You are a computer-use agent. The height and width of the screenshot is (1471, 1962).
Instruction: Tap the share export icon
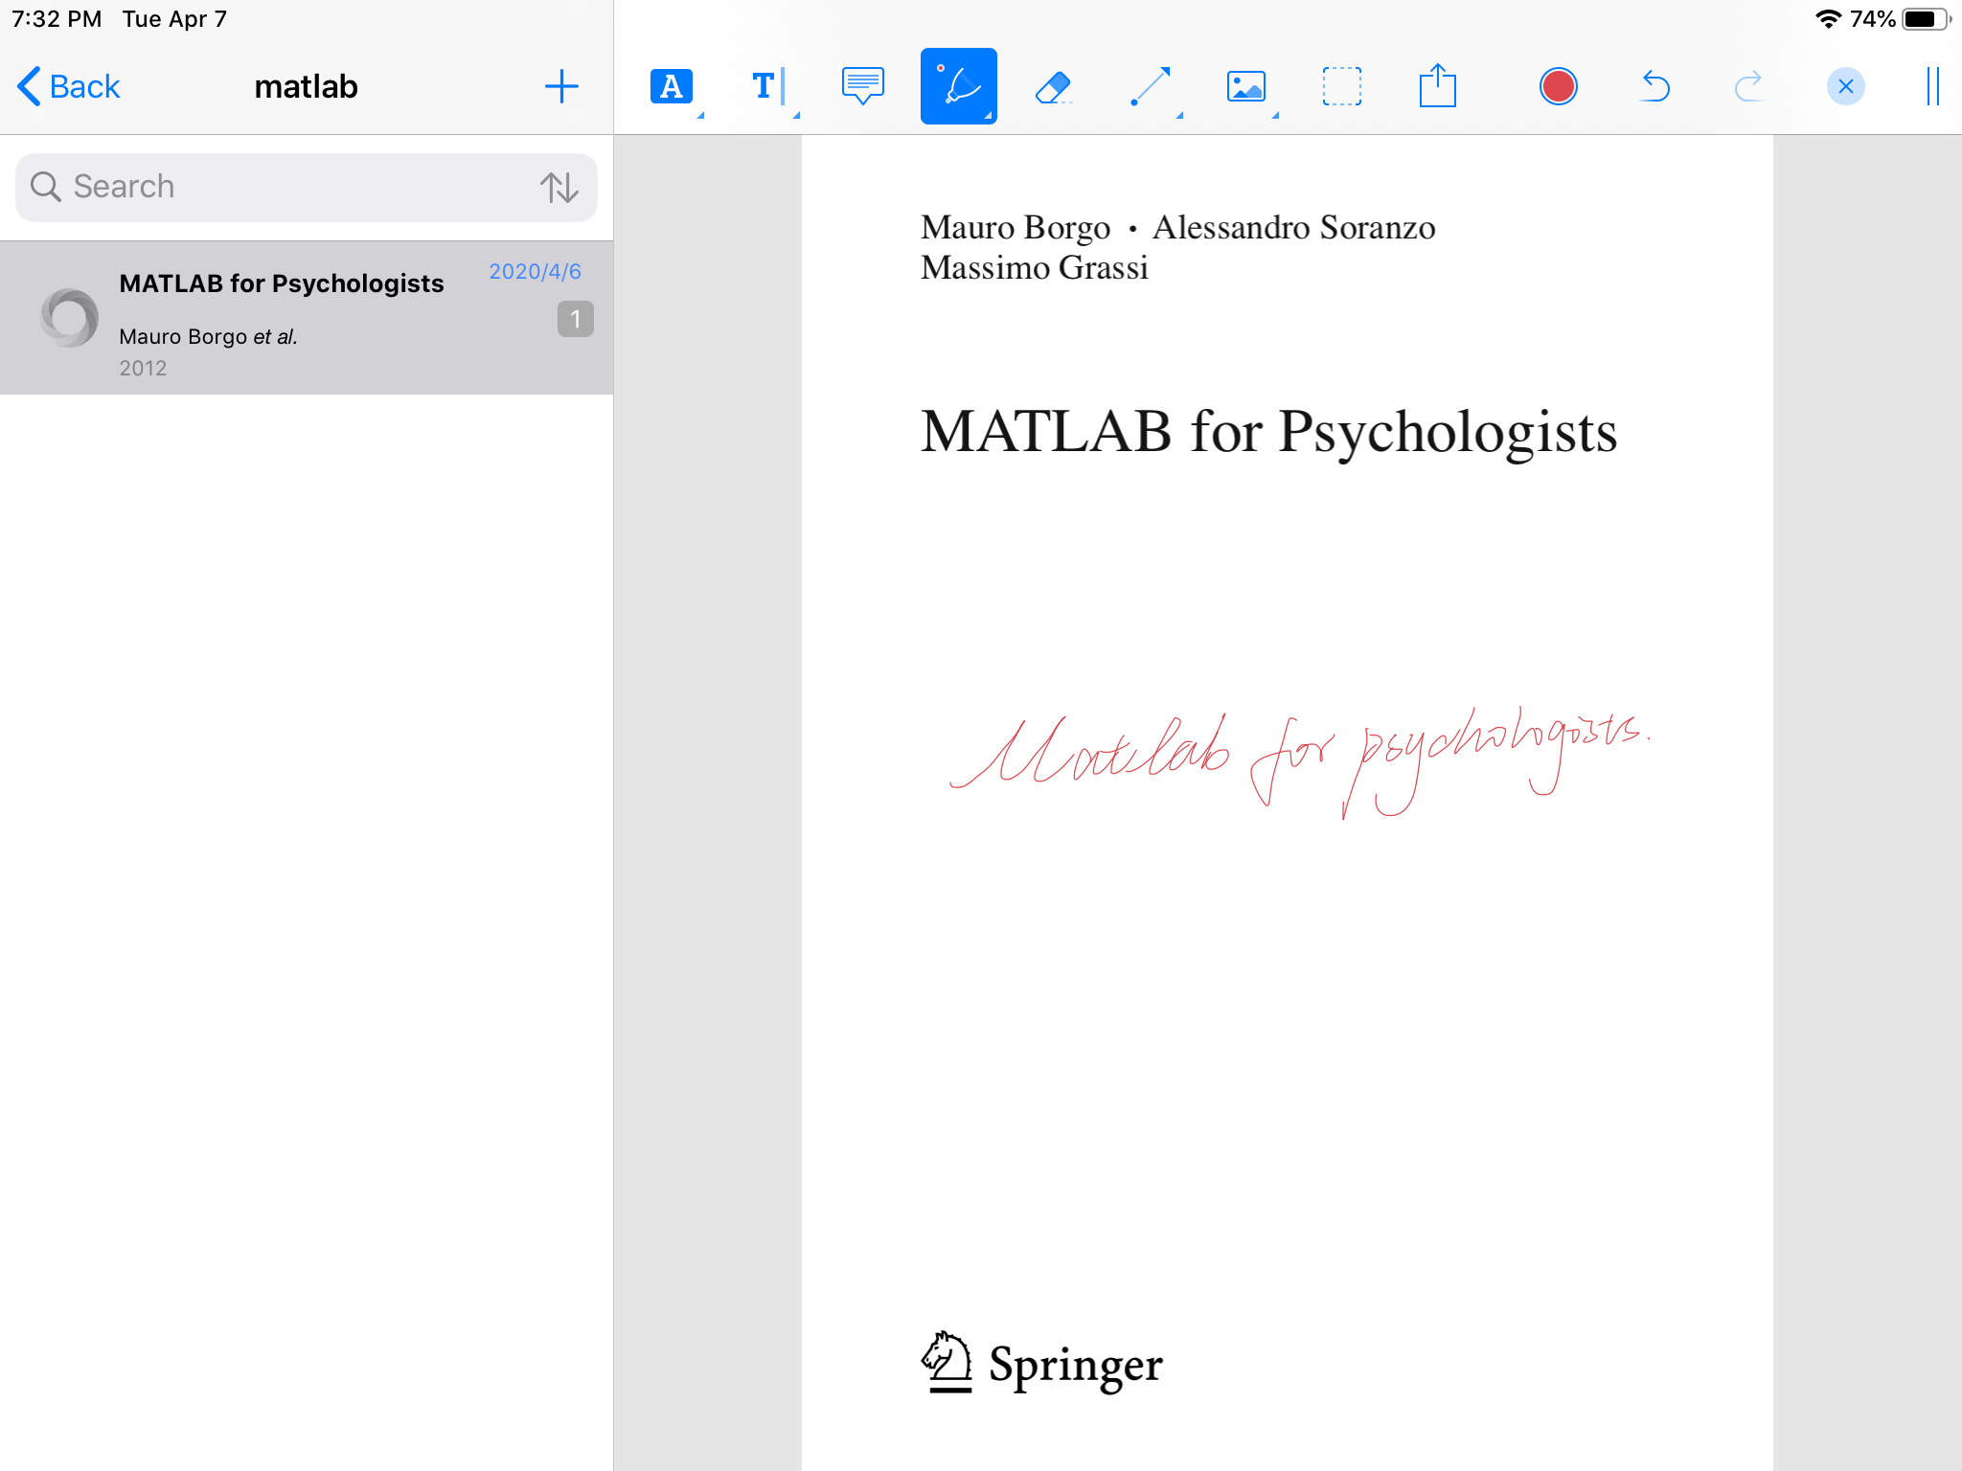coord(1437,87)
